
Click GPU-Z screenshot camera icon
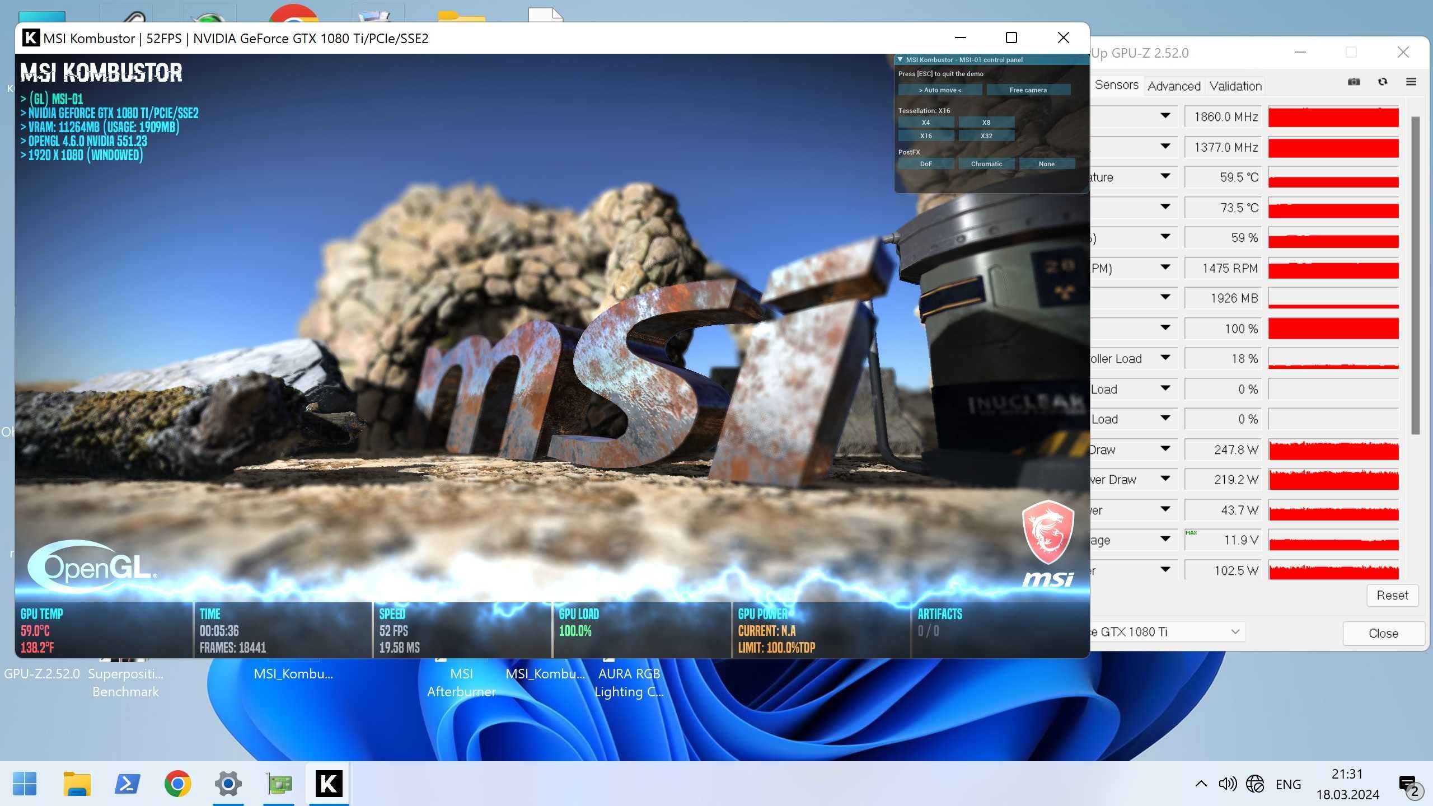point(1354,82)
